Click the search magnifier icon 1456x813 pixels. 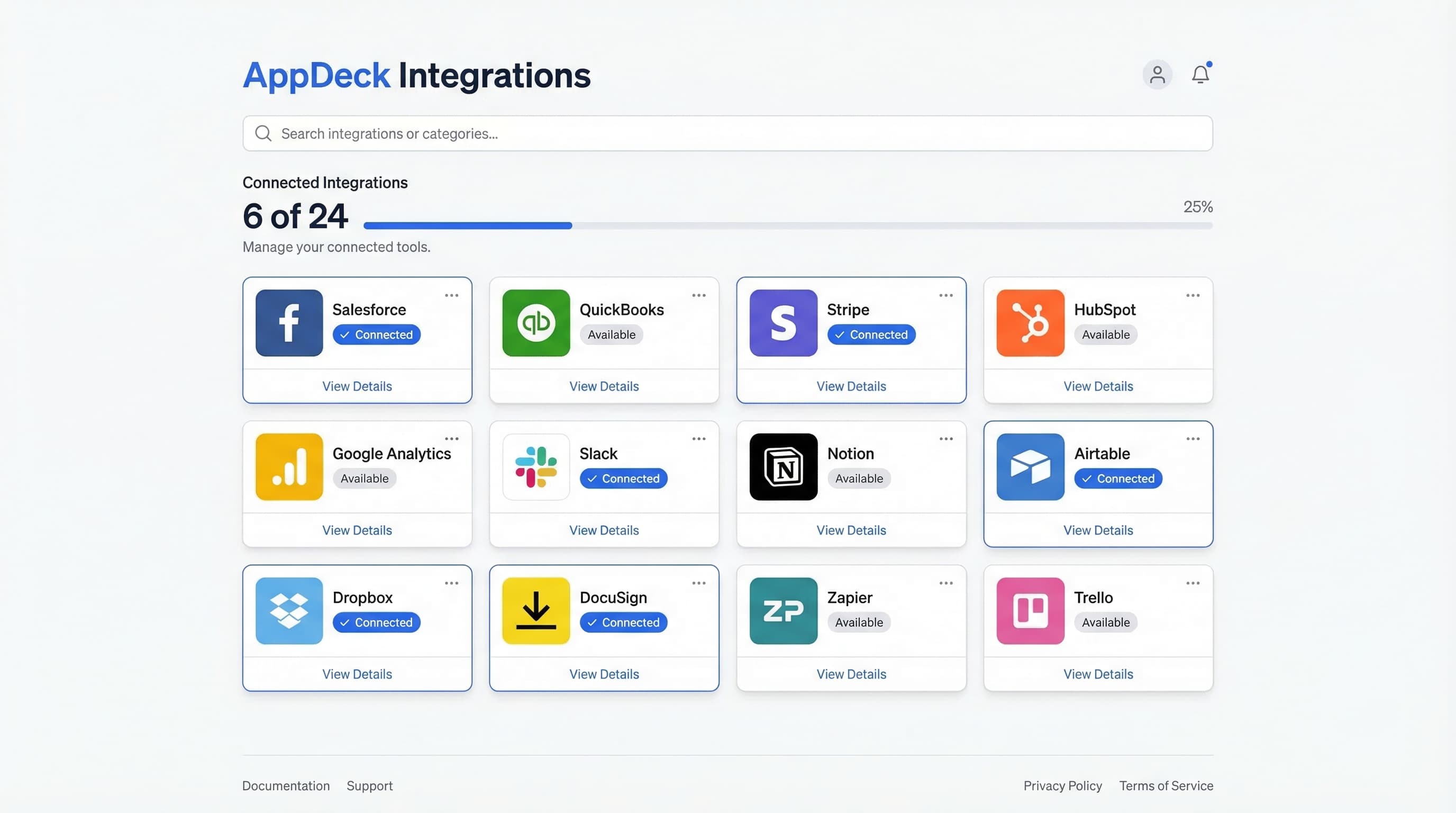click(263, 133)
